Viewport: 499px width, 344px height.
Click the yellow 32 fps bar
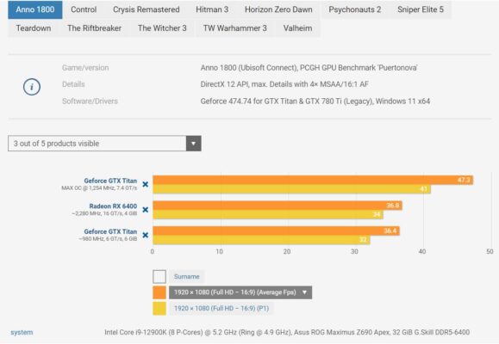coord(261,240)
